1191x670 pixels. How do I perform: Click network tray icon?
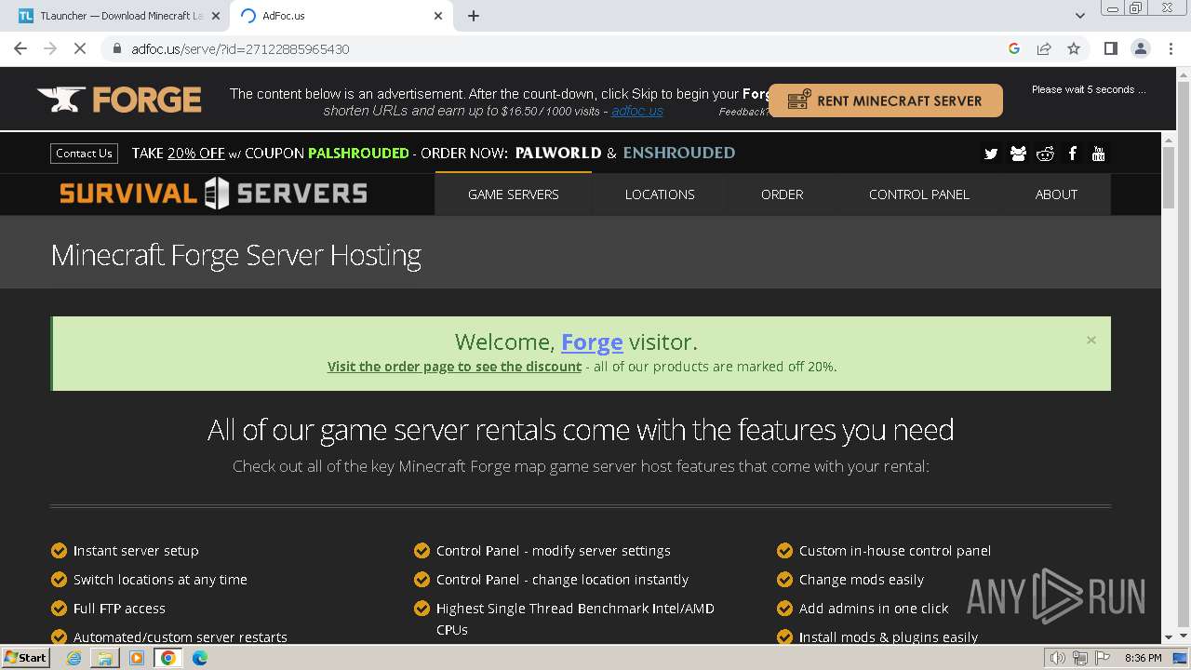pos(1080,658)
